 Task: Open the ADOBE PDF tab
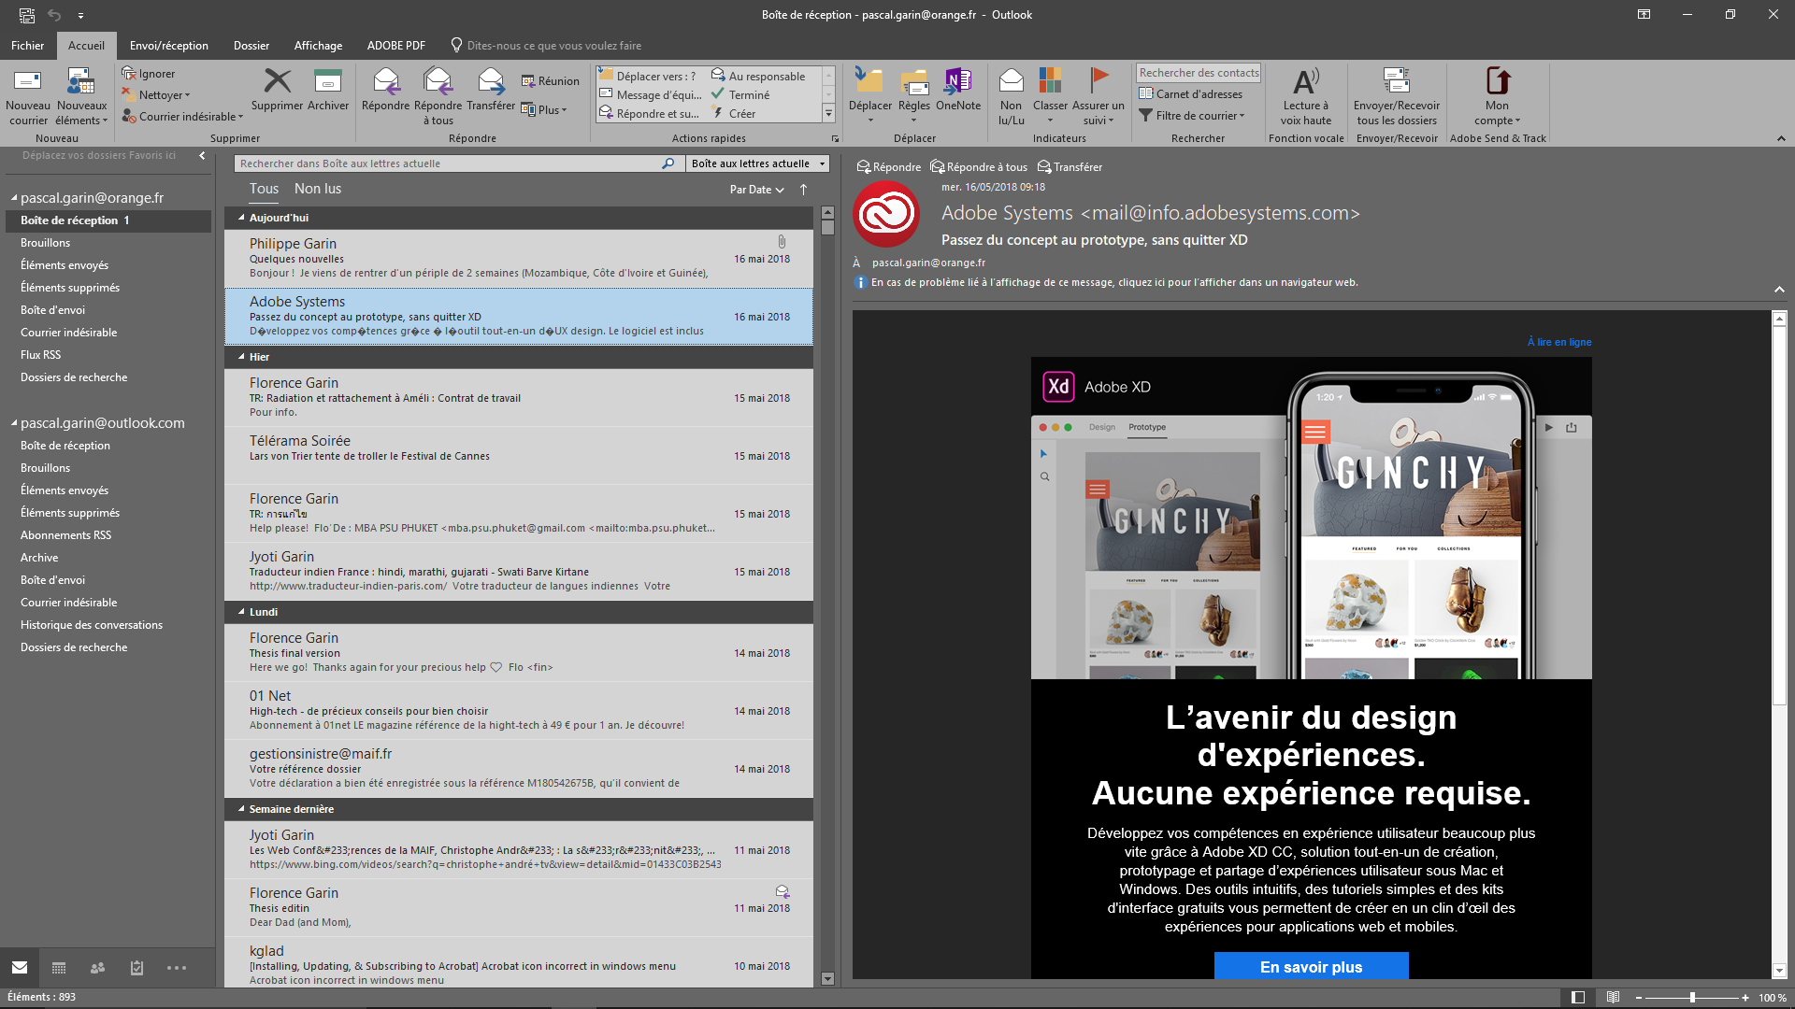click(x=396, y=46)
